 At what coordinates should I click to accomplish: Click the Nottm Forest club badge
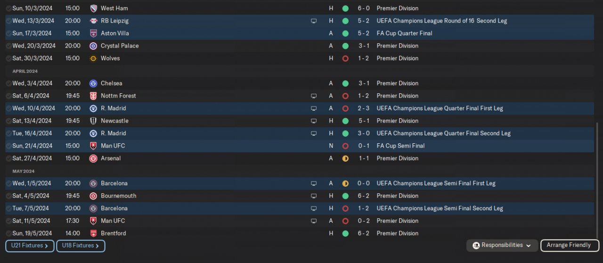point(93,96)
